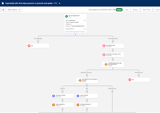Screen dimensions: 160x113
Task: Add element below Stripe Customer Id assignment
Action: pos(62,109)
